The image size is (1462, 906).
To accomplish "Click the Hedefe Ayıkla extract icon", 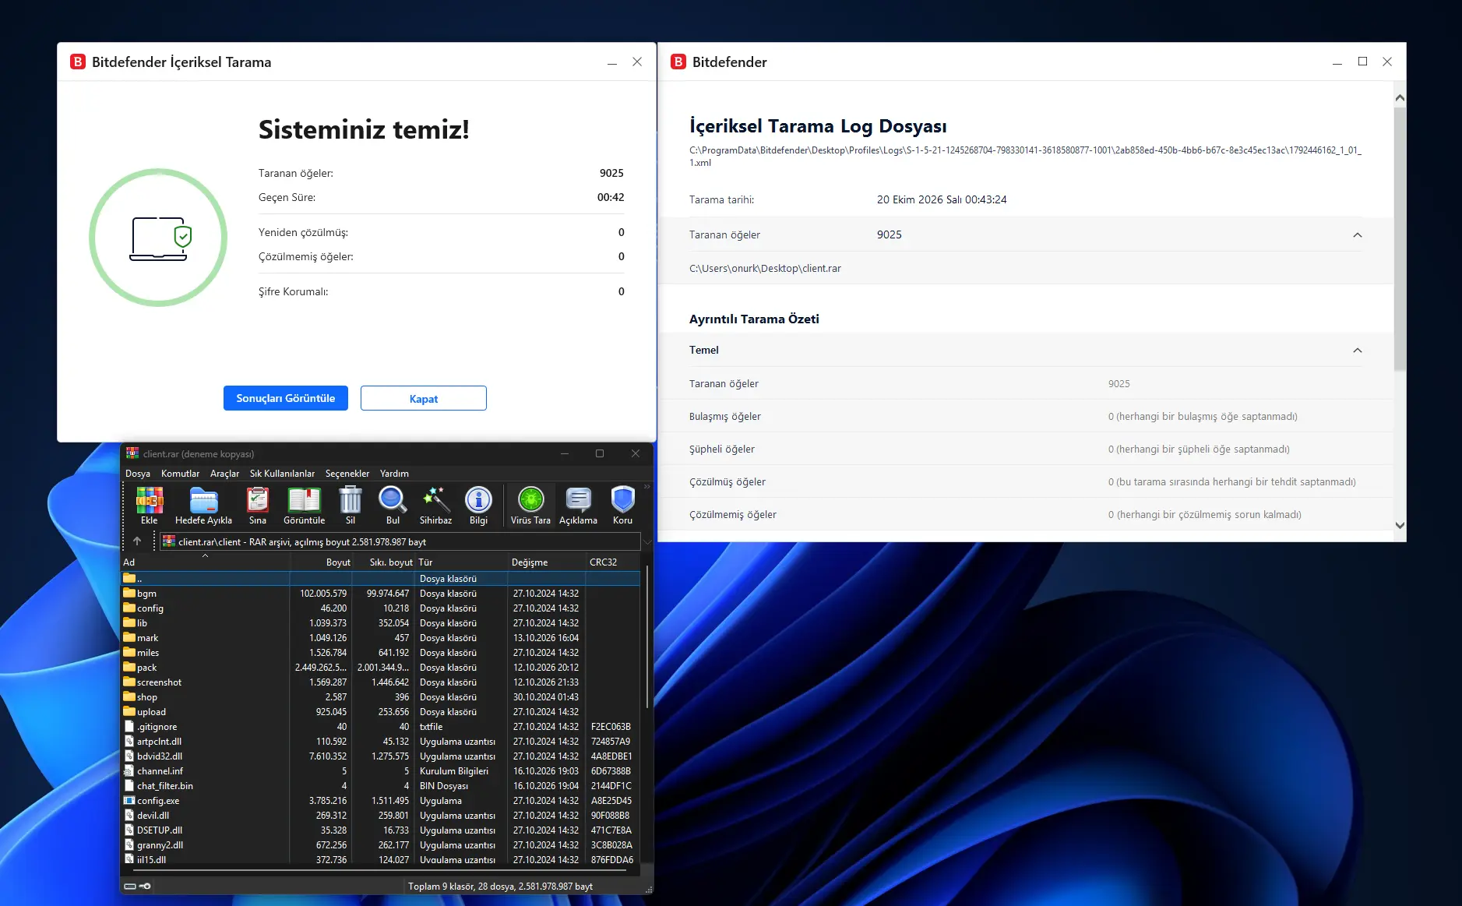I will (x=203, y=506).
